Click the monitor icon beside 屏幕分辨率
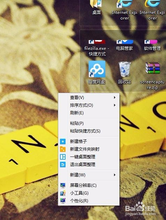The height and width of the screenshot is (220, 166). coord(63,185)
